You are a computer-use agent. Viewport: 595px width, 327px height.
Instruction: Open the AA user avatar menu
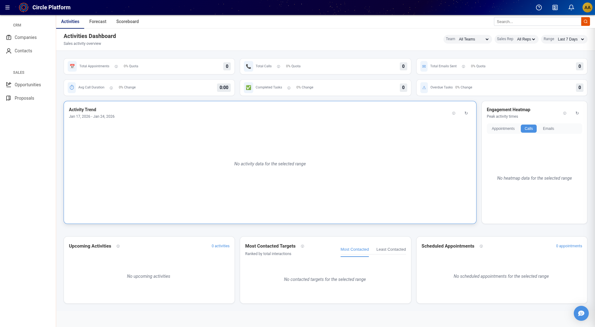tap(587, 7)
